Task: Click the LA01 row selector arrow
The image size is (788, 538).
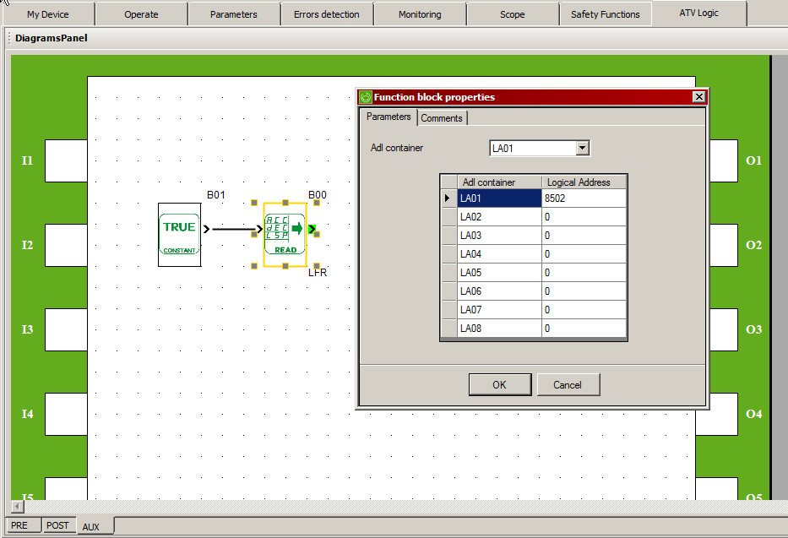Action: click(448, 198)
